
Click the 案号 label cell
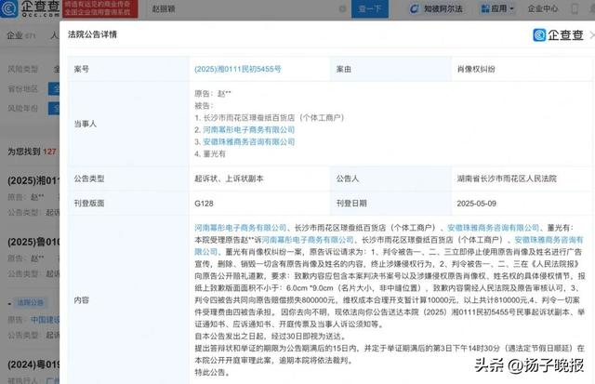click(128, 69)
